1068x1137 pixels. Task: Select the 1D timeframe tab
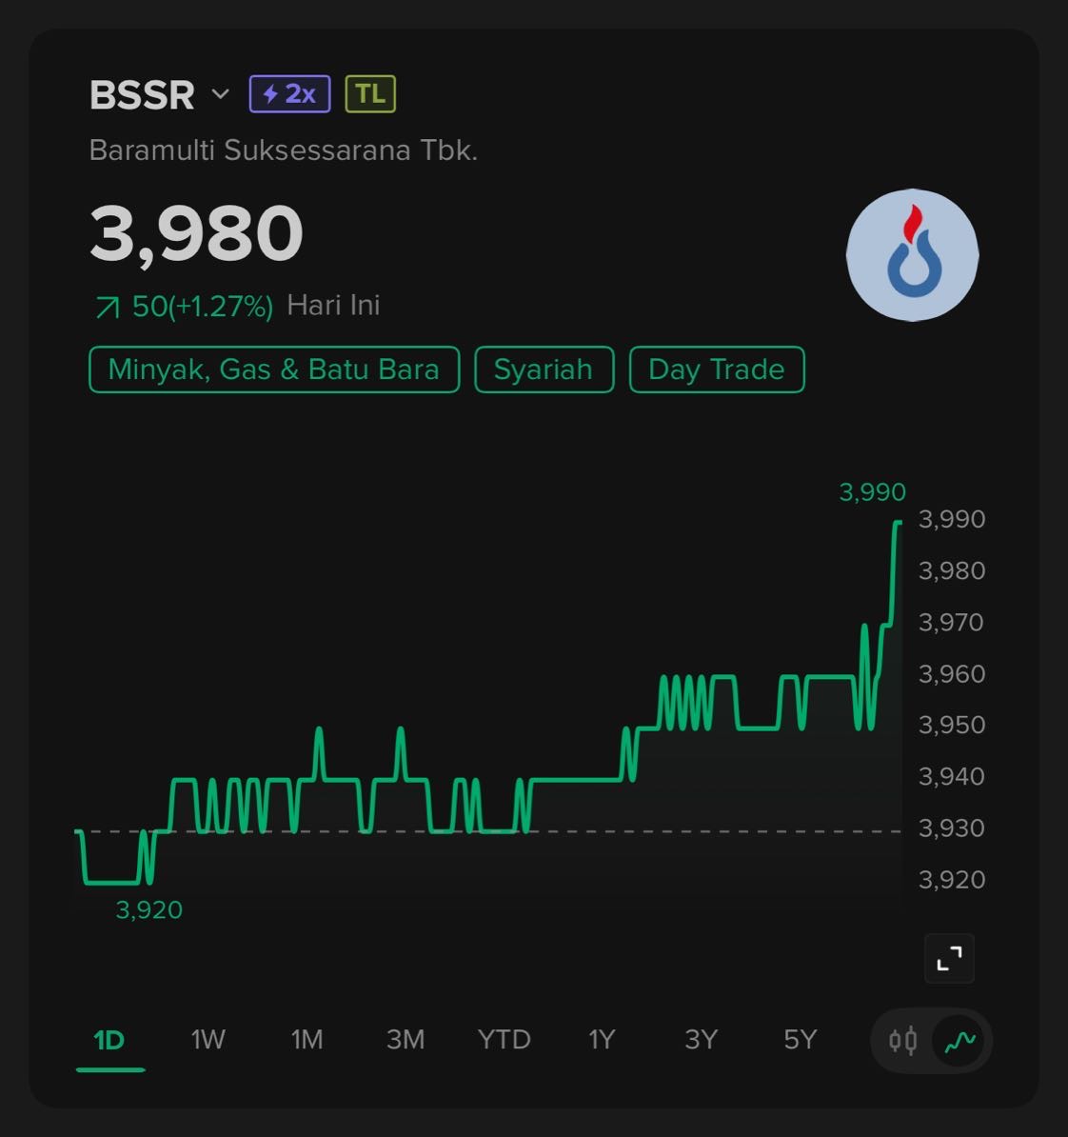(109, 1040)
